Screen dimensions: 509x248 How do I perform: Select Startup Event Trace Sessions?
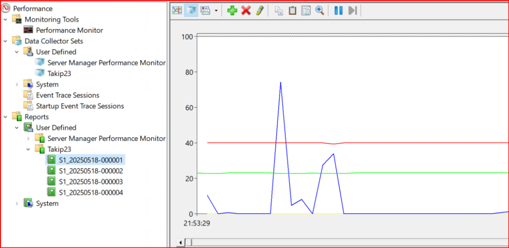tap(80, 106)
